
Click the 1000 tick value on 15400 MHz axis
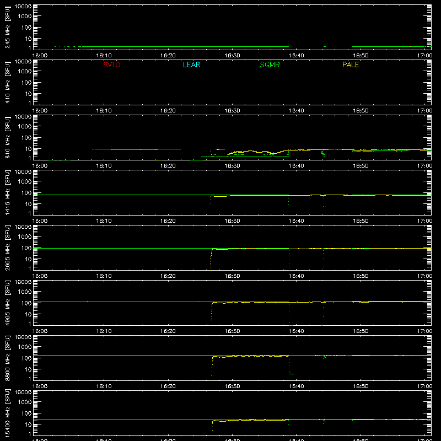tap(25, 402)
